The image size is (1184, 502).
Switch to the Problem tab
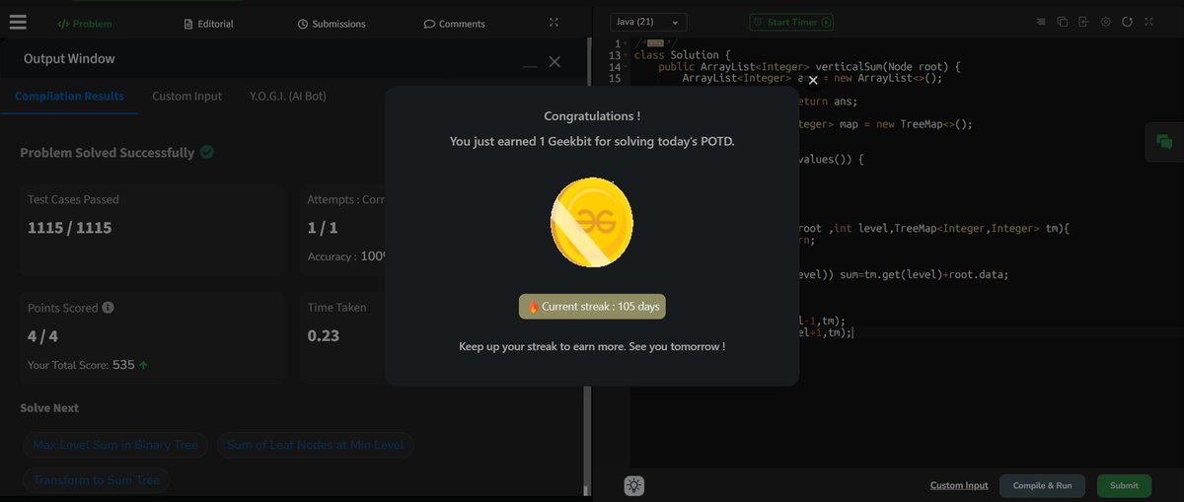pyautogui.click(x=85, y=23)
